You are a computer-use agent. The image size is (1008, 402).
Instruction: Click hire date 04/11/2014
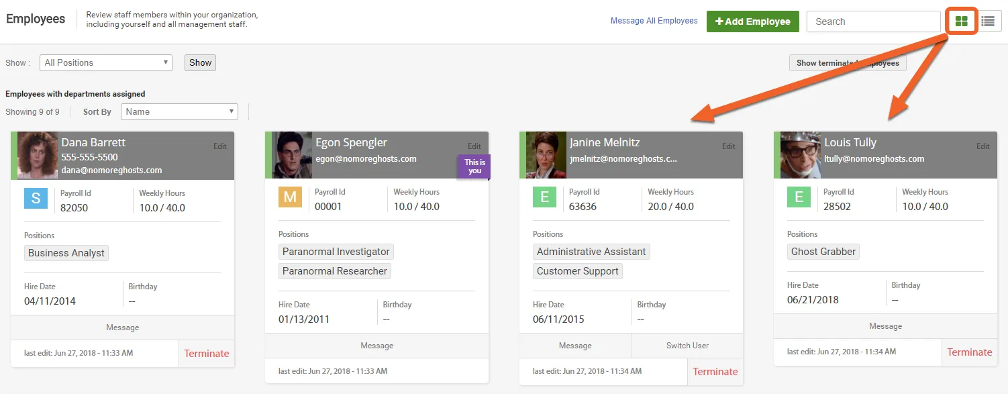(50, 301)
